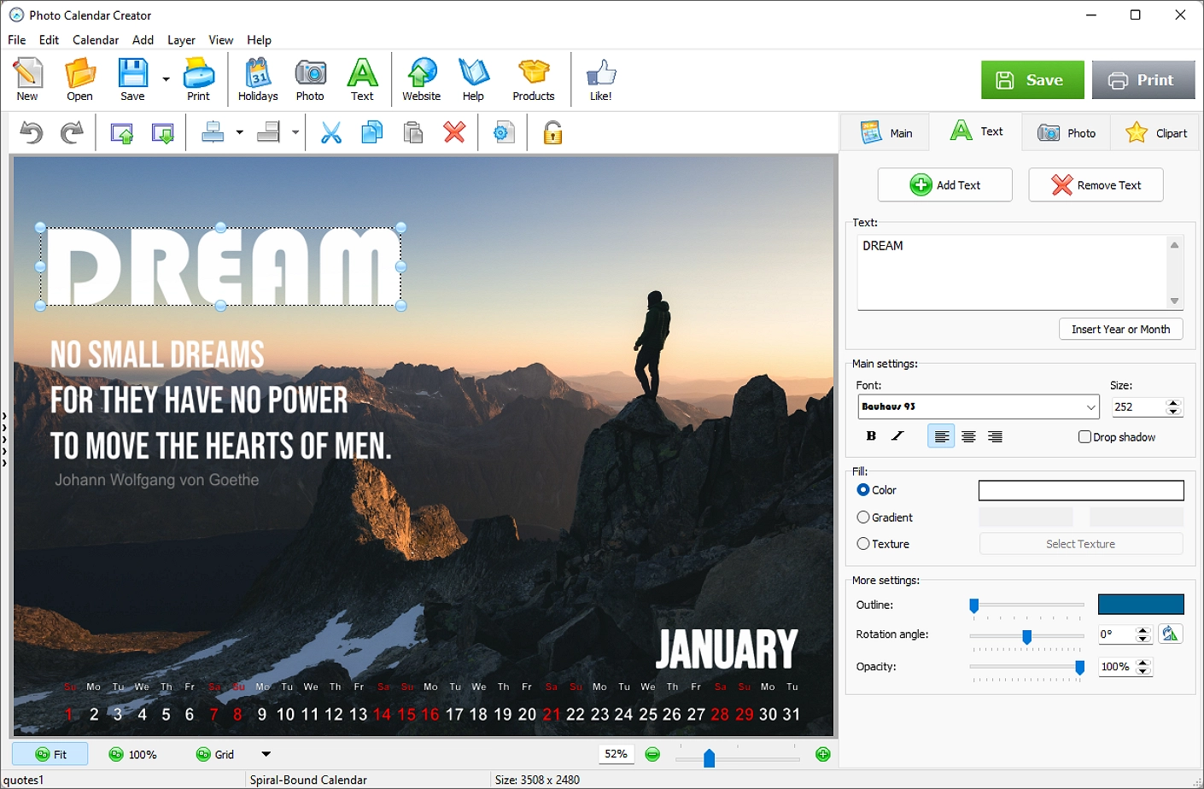
Task: Click the Add Text button
Action: 944,185
